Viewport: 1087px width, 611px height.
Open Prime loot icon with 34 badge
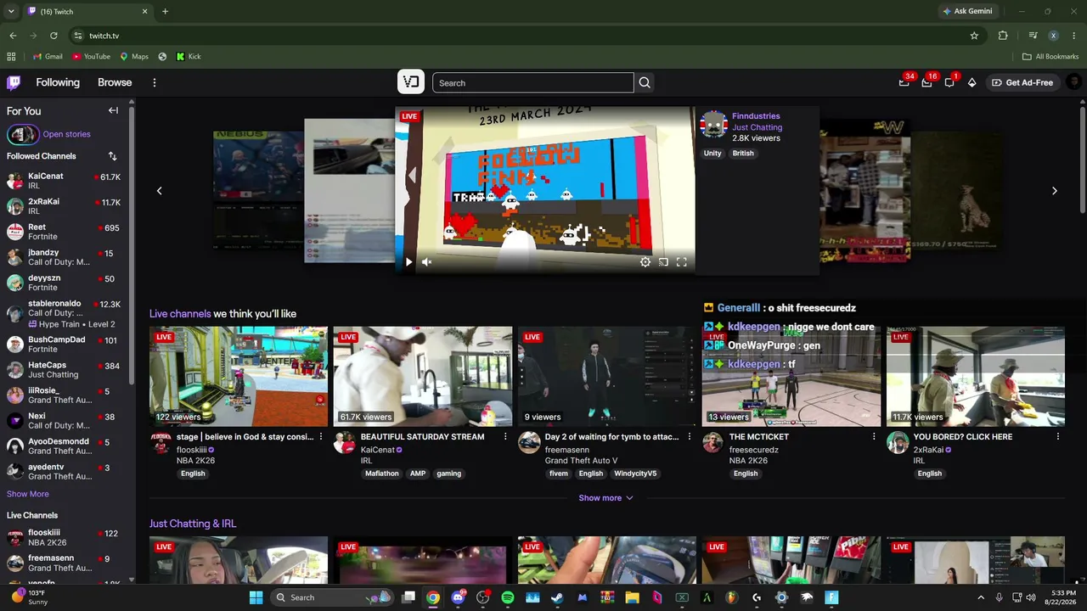point(904,82)
